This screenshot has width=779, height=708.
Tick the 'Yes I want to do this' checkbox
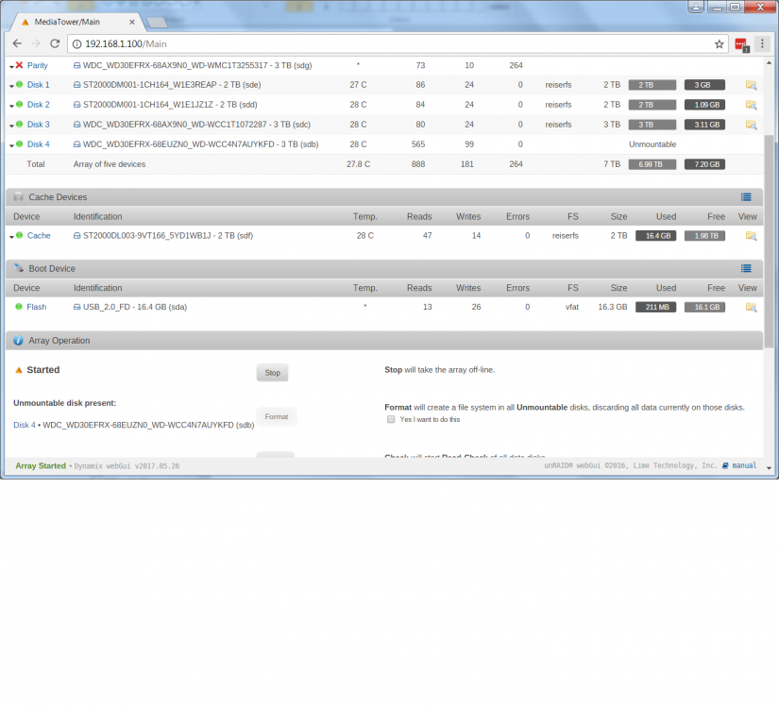(x=391, y=419)
